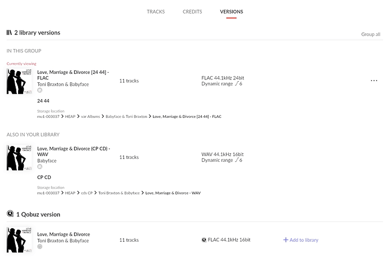This screenshot has width=389, height=266.
Task: Click the 24 44 version tag
Action: pos(43,101)
